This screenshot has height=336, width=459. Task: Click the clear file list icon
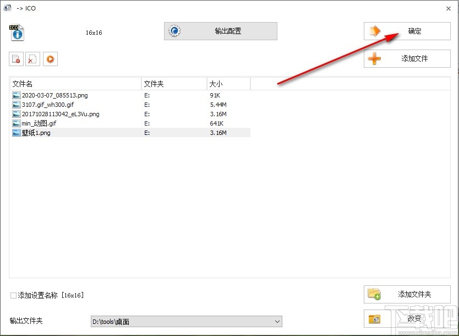(32, 59)
